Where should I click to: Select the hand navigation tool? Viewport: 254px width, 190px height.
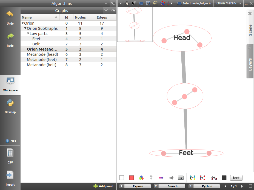coord(127,3)
